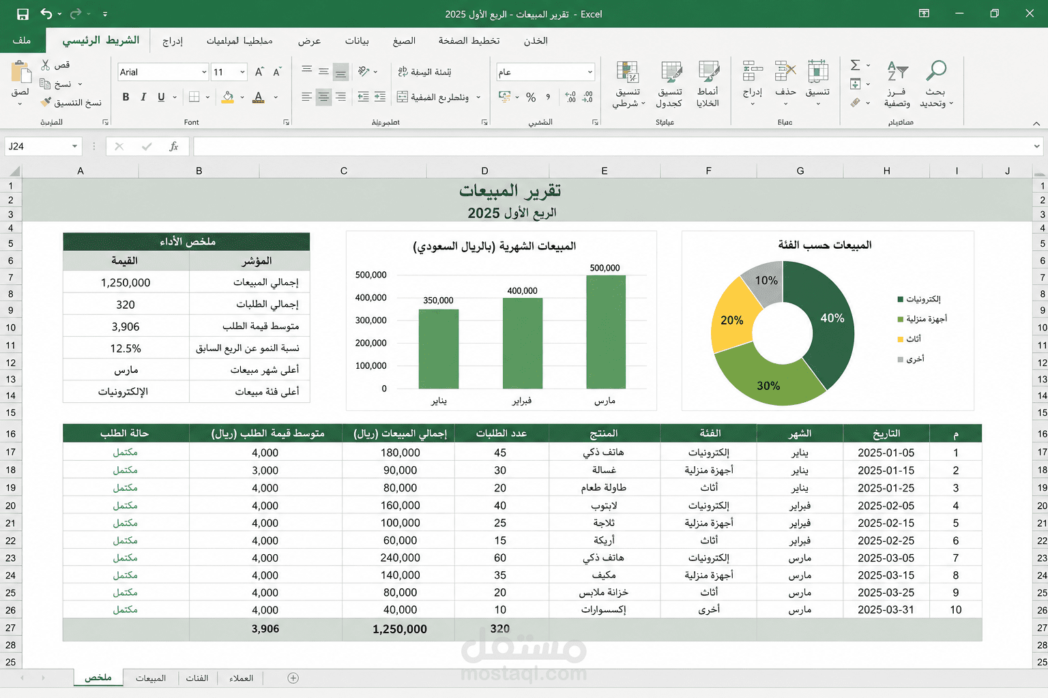Click the Wrap Text button

[424, 72]
